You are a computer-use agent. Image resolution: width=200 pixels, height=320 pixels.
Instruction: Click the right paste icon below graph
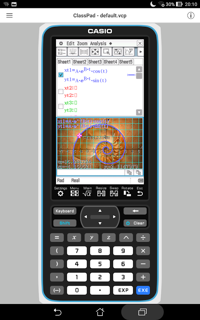point(138,172)
